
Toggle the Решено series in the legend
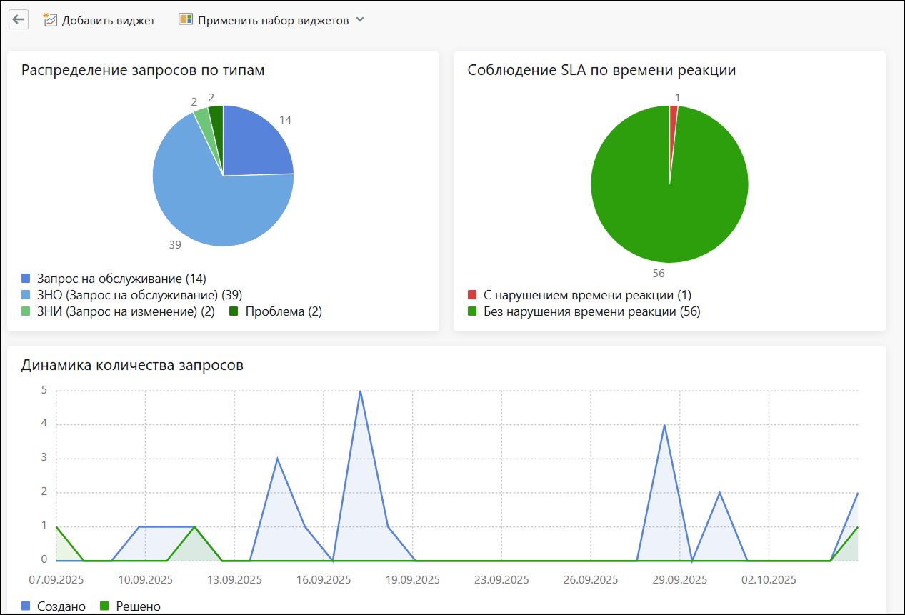130,606
